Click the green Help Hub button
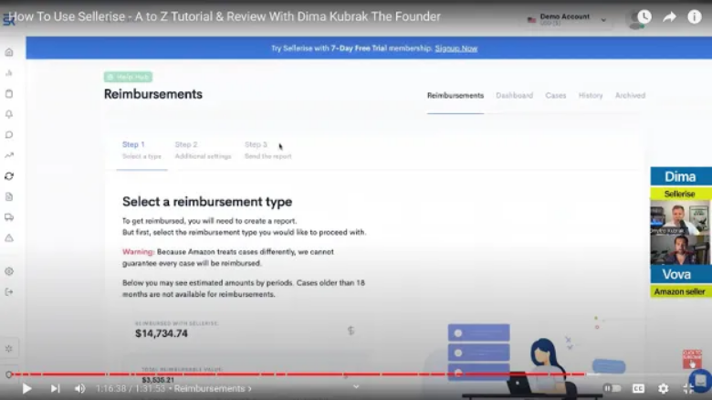The image size is (712, 400). (128, 77)
